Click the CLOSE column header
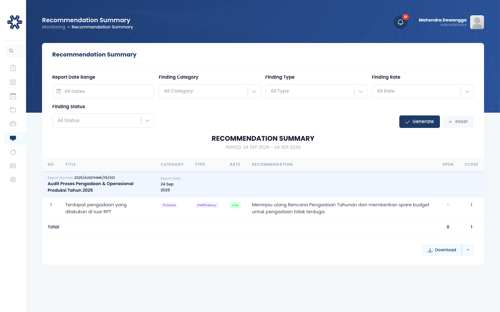Image resolution: width=500 pixels, height=312 pixels. [x=472, y=165]
